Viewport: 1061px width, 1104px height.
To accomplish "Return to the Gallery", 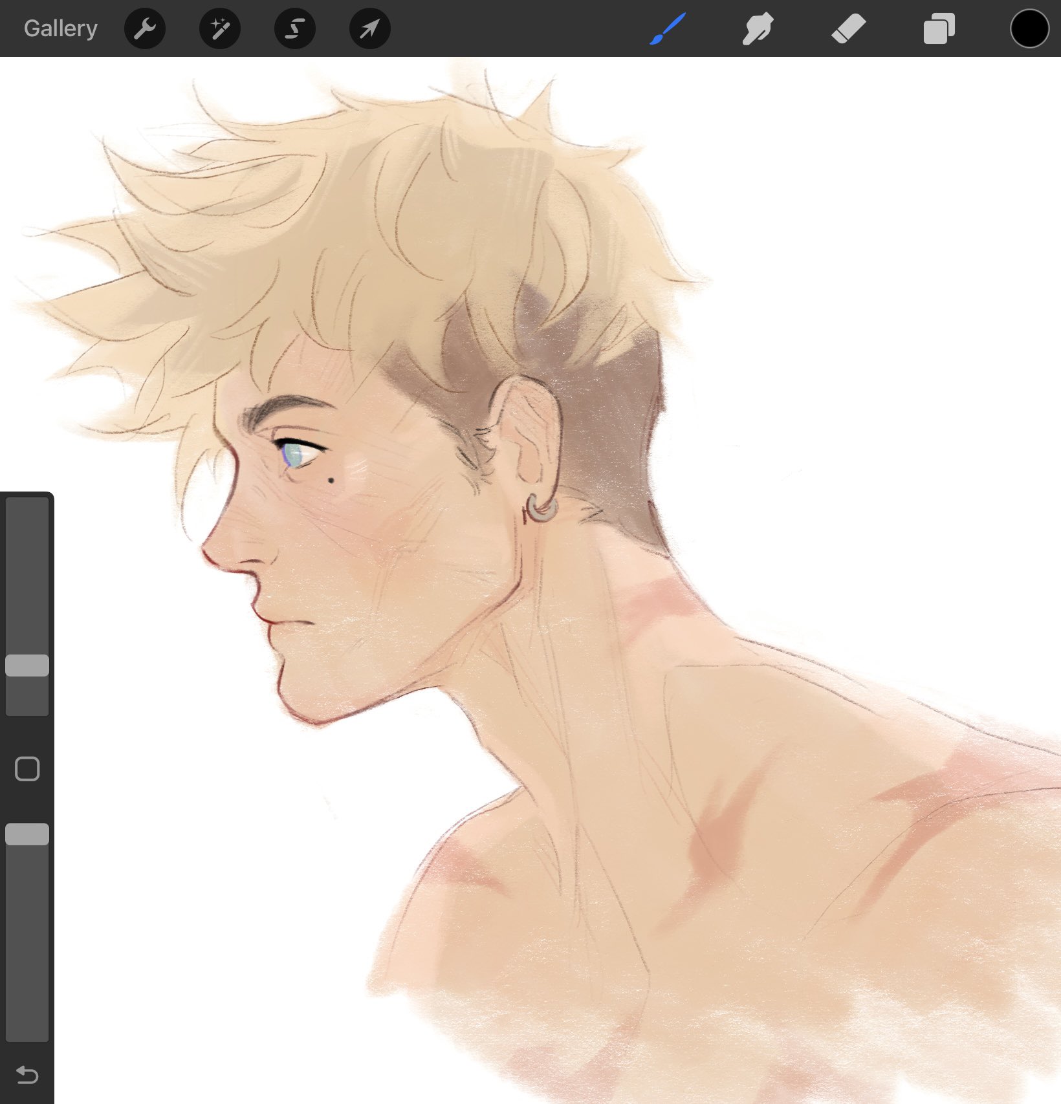I will pos(59,28).
